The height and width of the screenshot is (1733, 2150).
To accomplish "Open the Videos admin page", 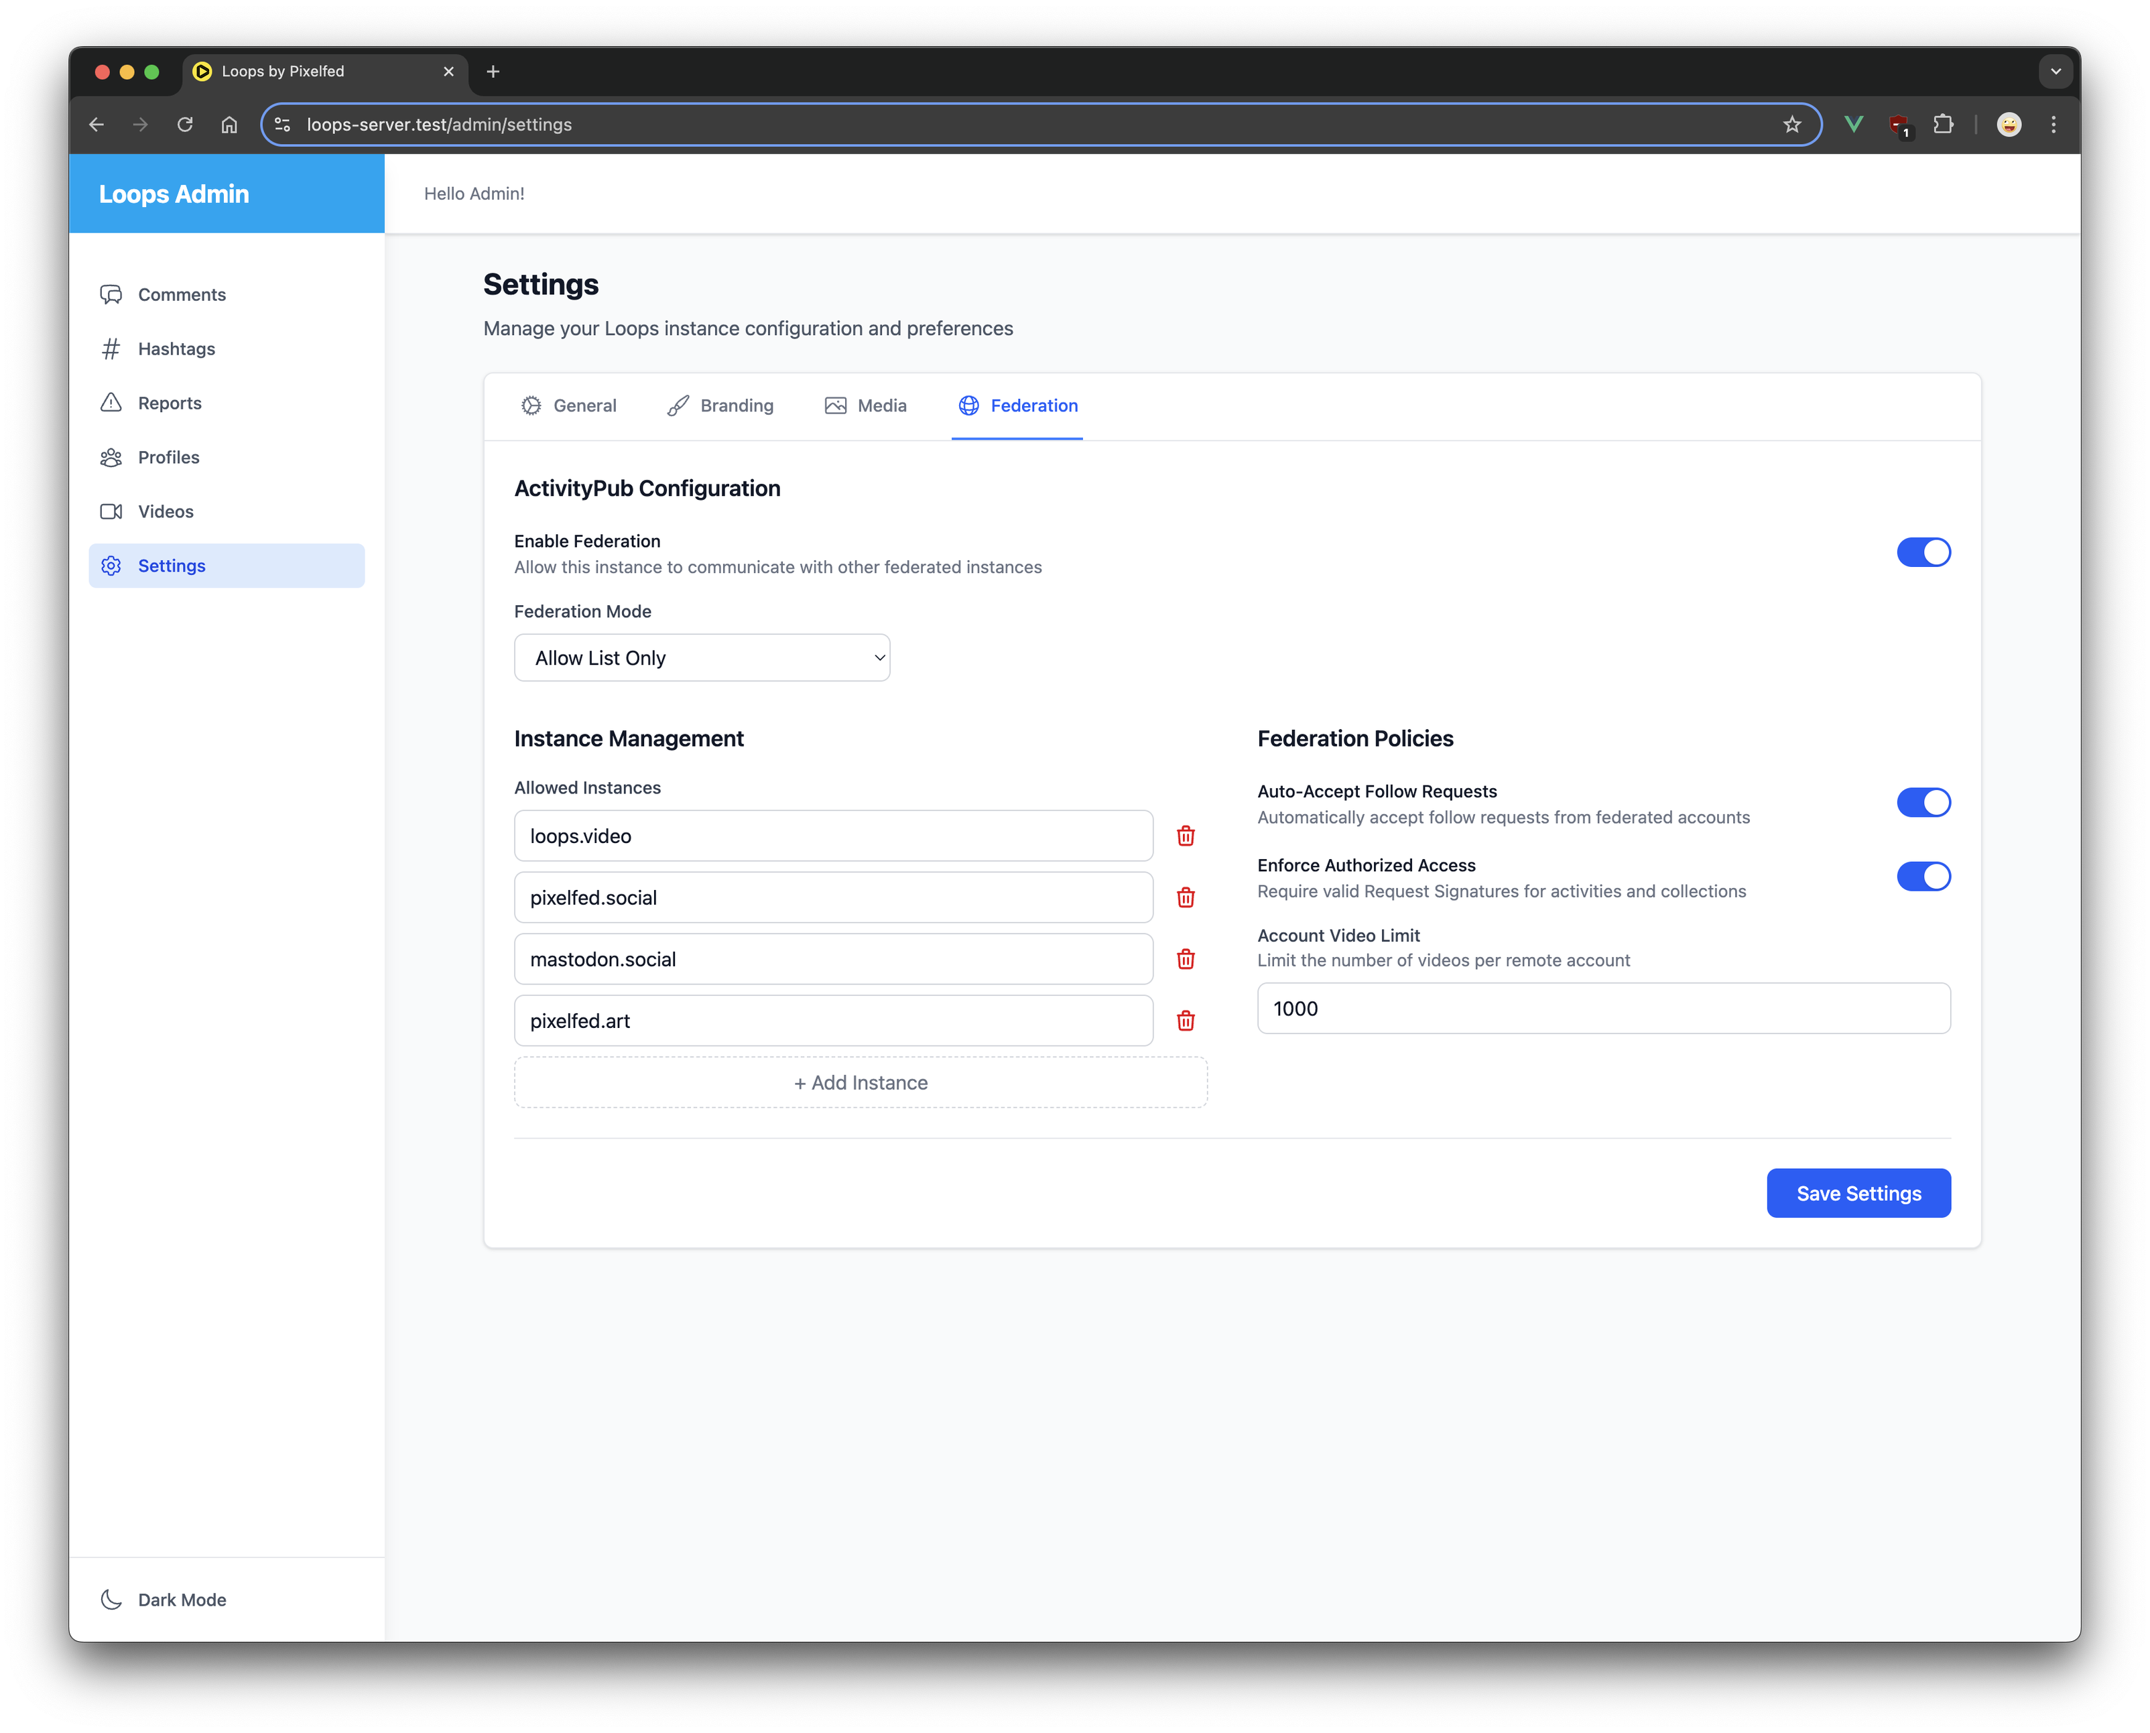I will pos(227,511).
